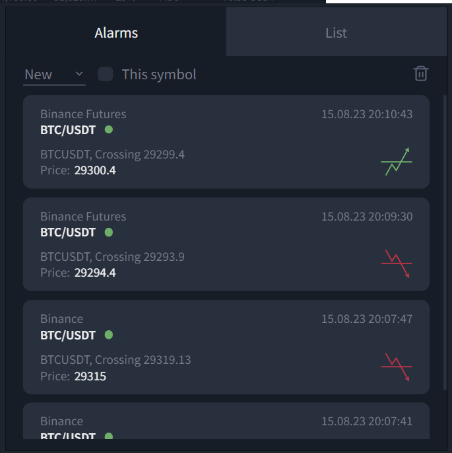Open the alarm crossing 29299.4 card
The width and height of the screenshot is (452, 453).
click(x=226, y=142)
